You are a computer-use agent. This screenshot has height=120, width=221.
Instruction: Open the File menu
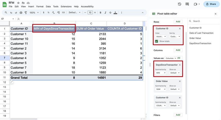point(11,6)
